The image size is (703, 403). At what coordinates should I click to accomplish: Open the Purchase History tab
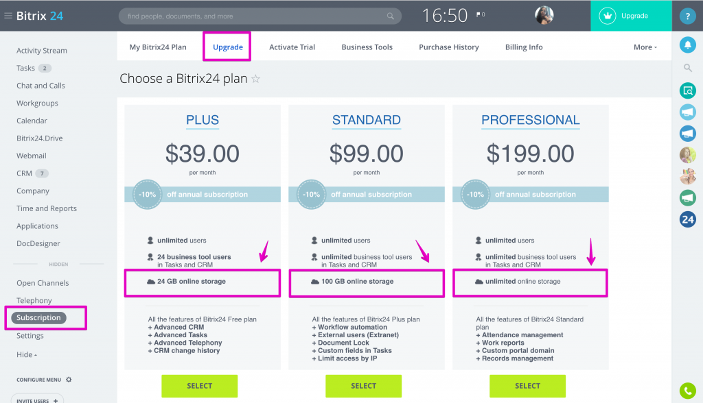(x=449, y=47)
